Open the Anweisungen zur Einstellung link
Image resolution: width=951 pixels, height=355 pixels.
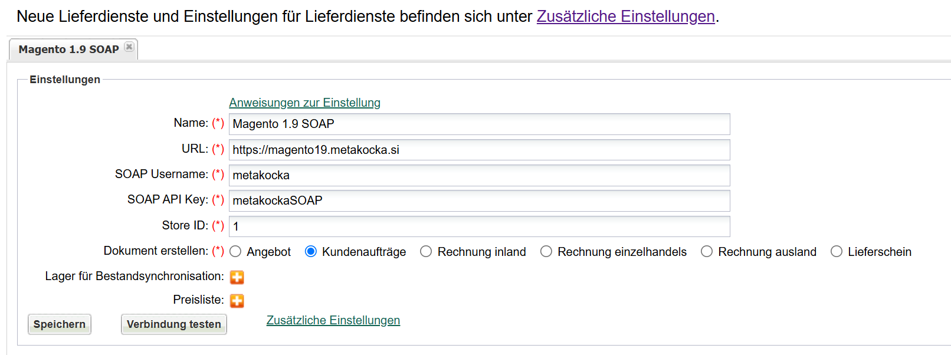(304, 103)
